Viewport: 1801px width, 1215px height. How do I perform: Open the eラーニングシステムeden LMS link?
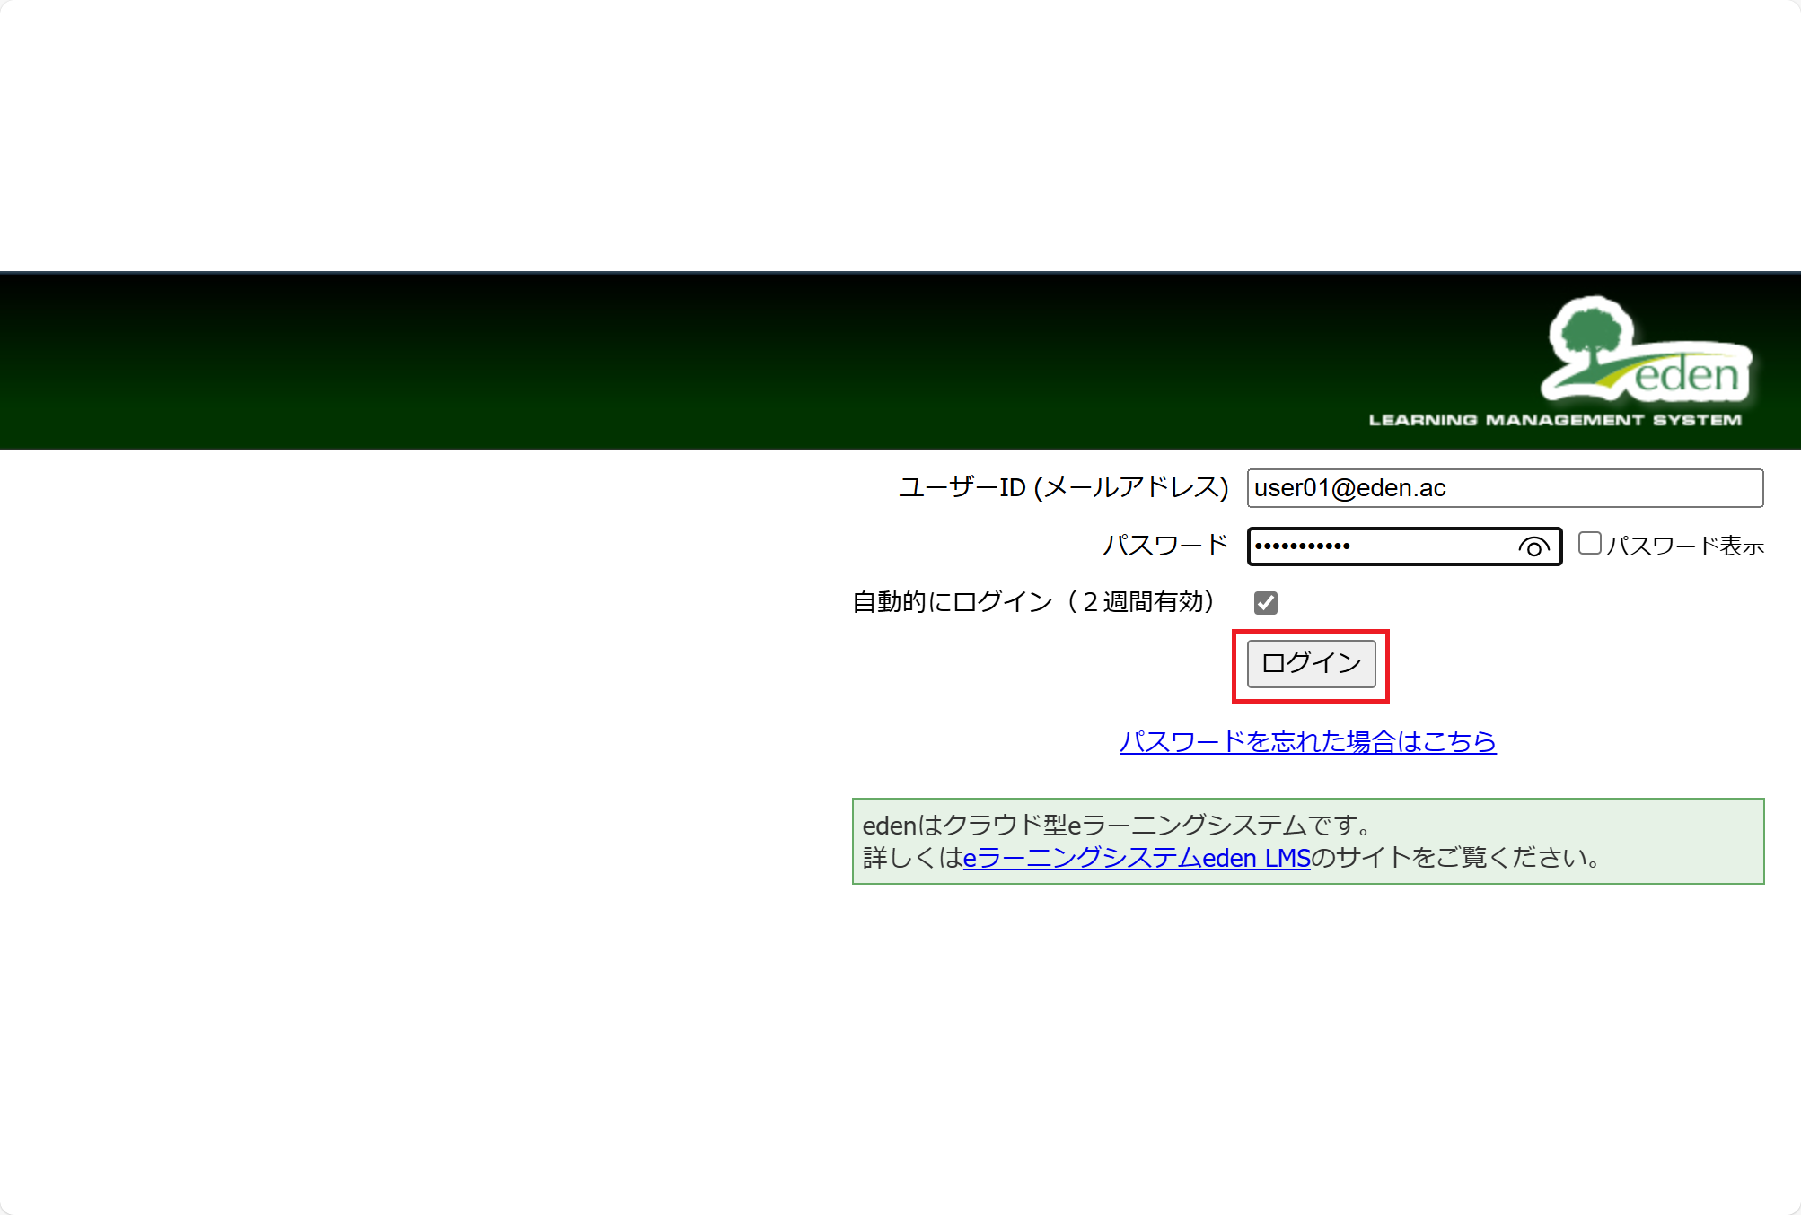1137,858
